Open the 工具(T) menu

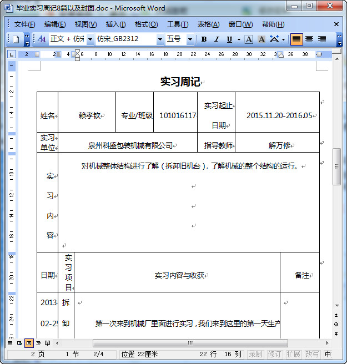(178, 24)
